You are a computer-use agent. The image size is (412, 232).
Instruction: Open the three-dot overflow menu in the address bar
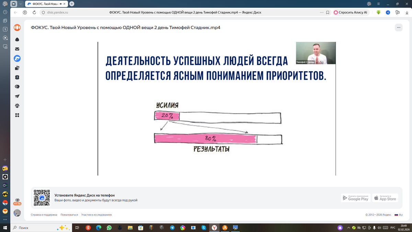(x=321, y=12)
